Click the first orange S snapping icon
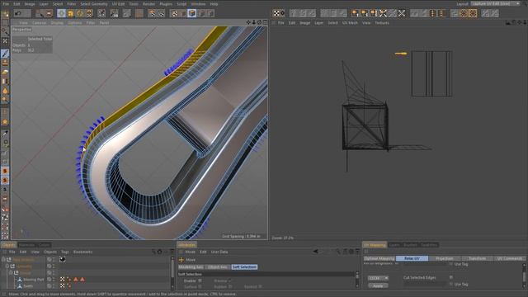Image resolution: width=528 pixels, height=297 pixels. click(x=5, y=171)
